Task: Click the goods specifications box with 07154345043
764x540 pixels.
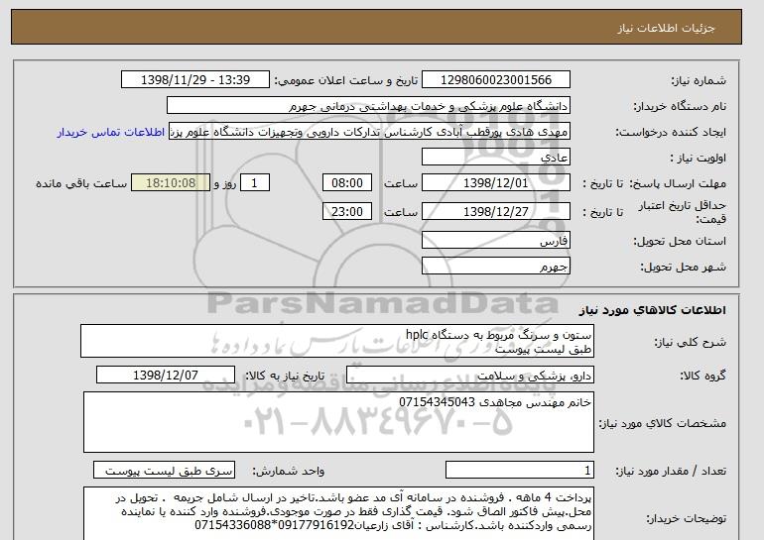Action: pyautogui.click(x=338, y=422)
